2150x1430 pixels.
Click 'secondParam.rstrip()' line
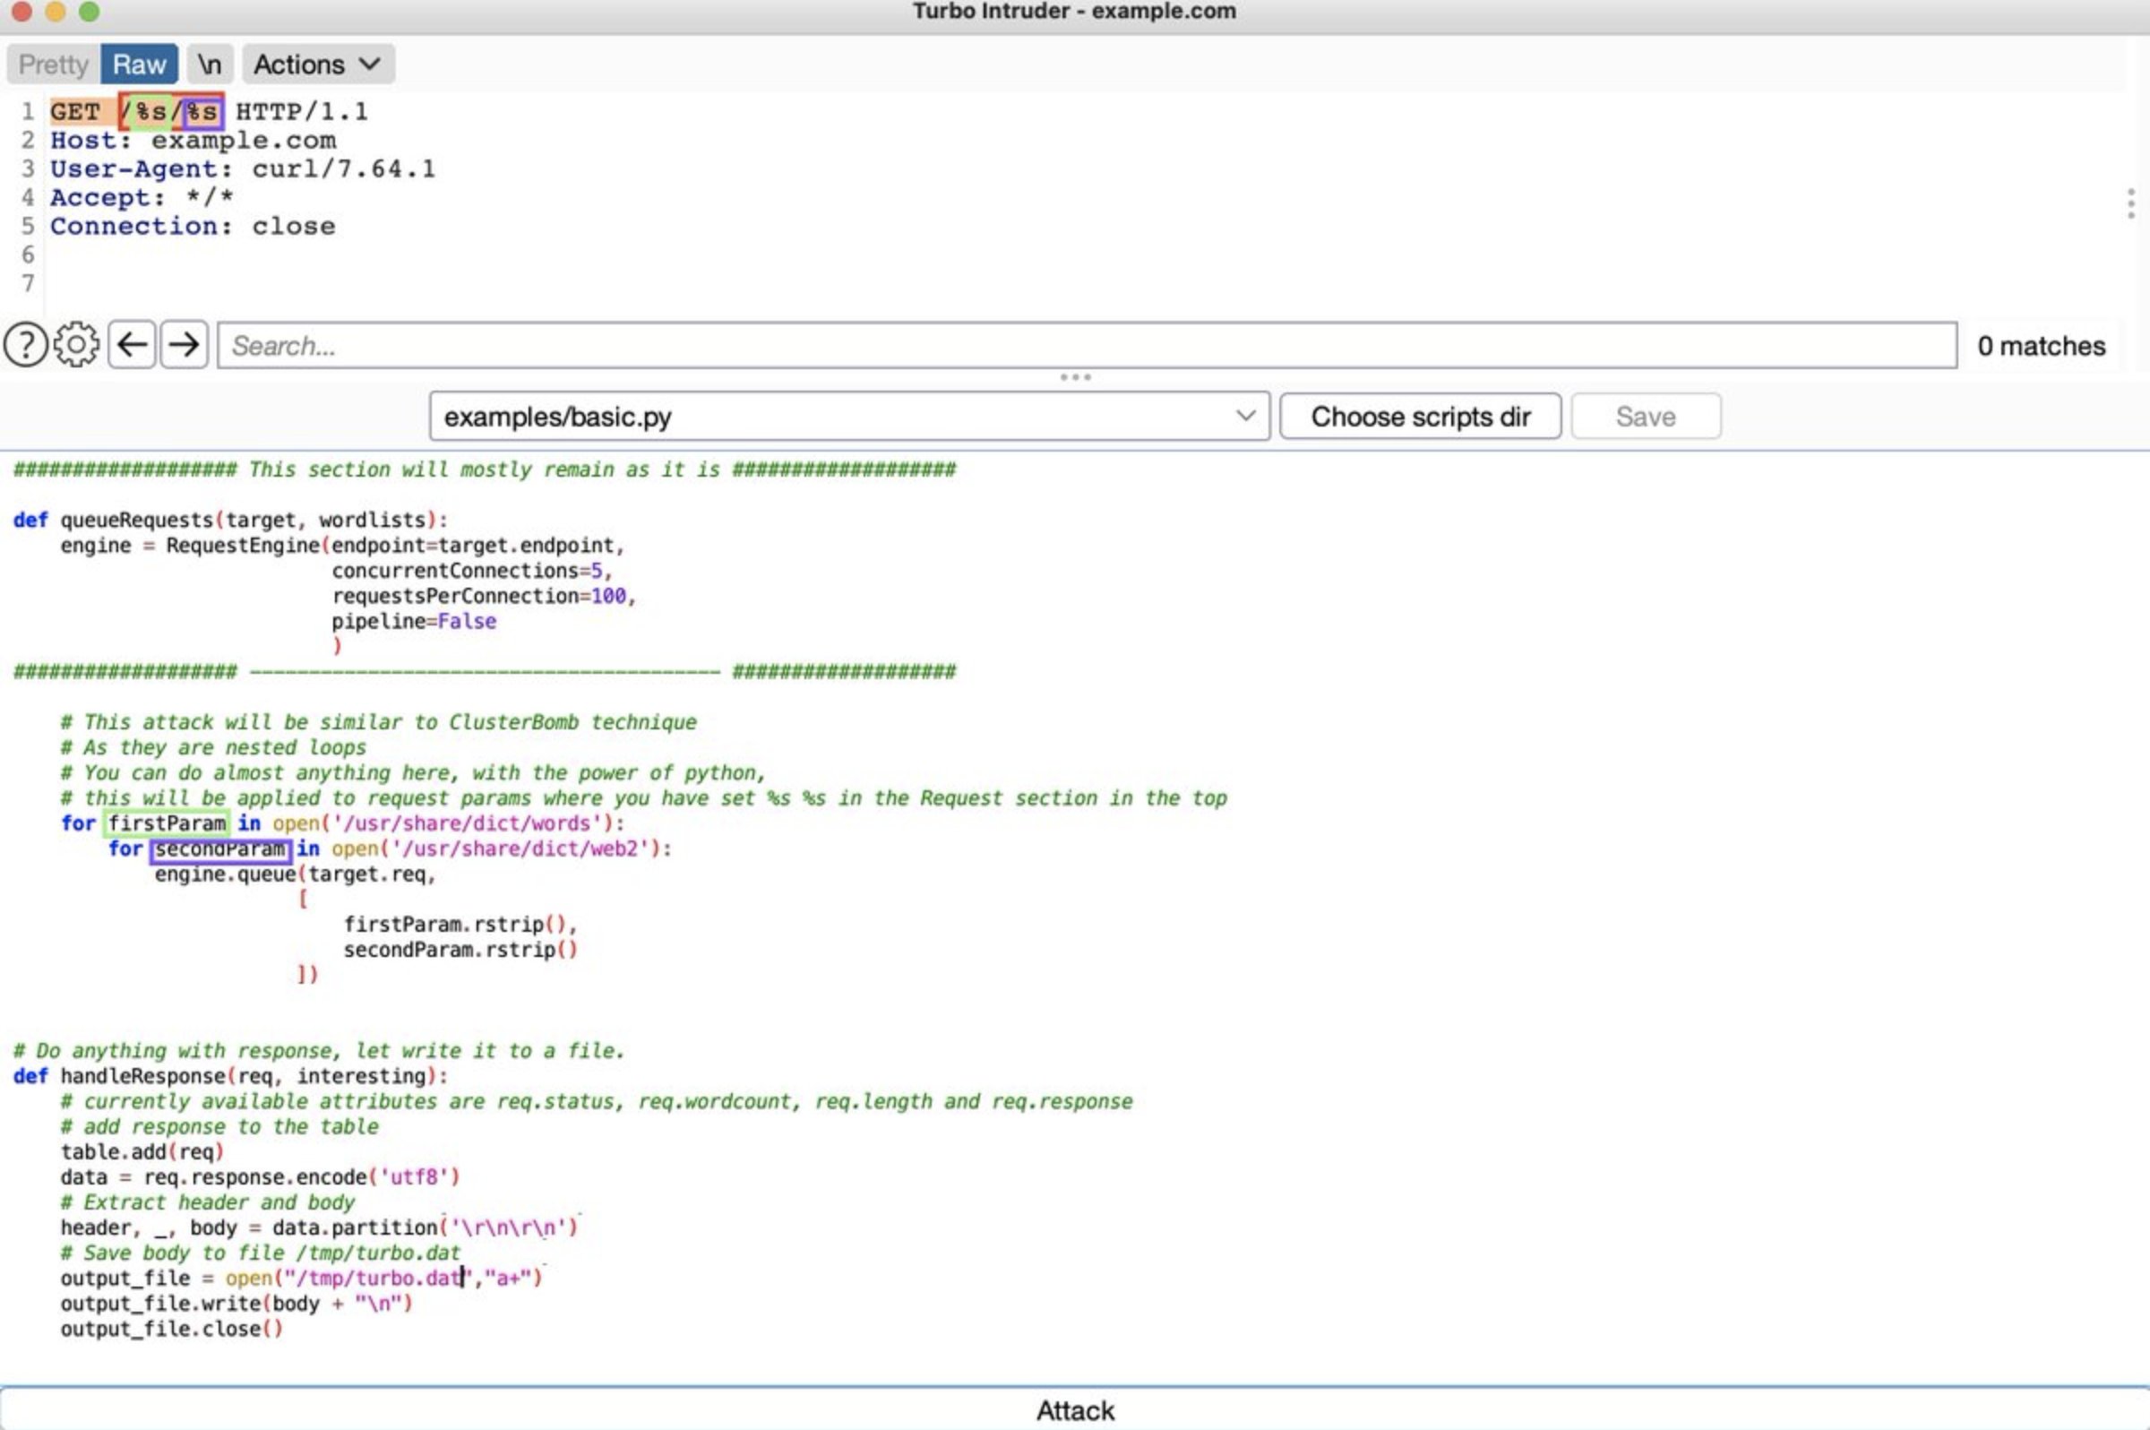coord(460,951)
